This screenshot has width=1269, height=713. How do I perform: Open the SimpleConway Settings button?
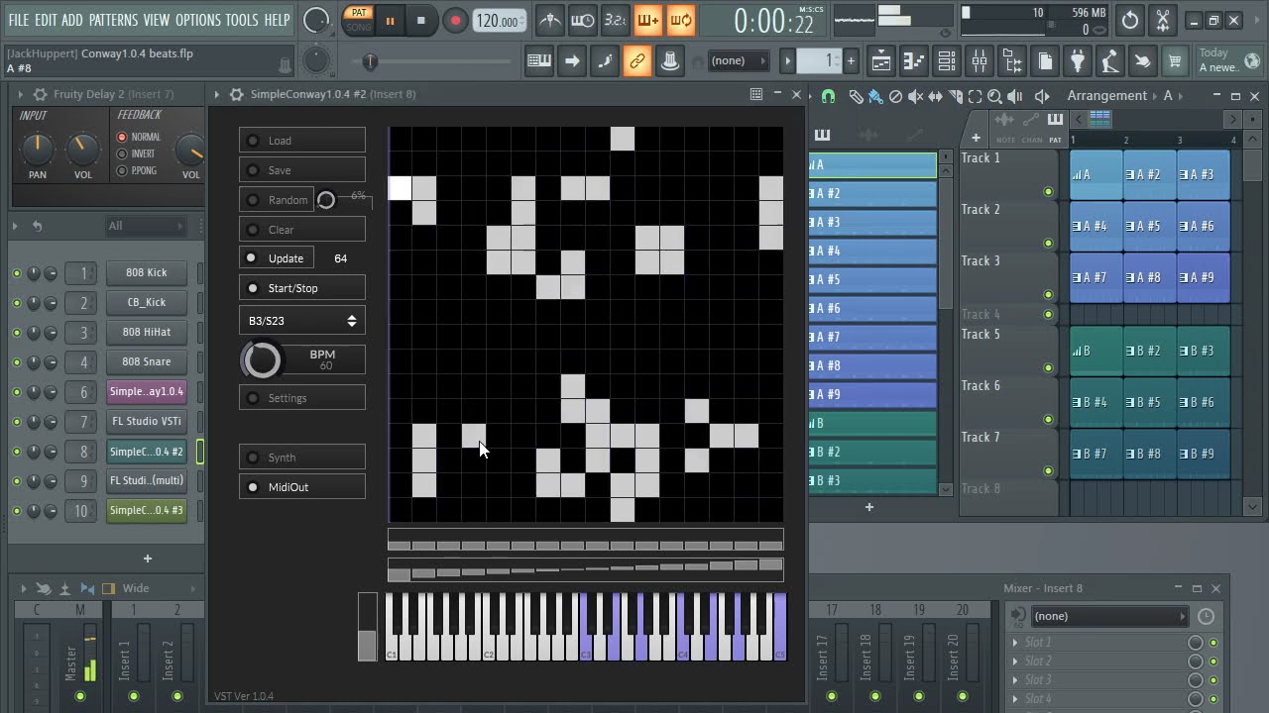(302, 398)
